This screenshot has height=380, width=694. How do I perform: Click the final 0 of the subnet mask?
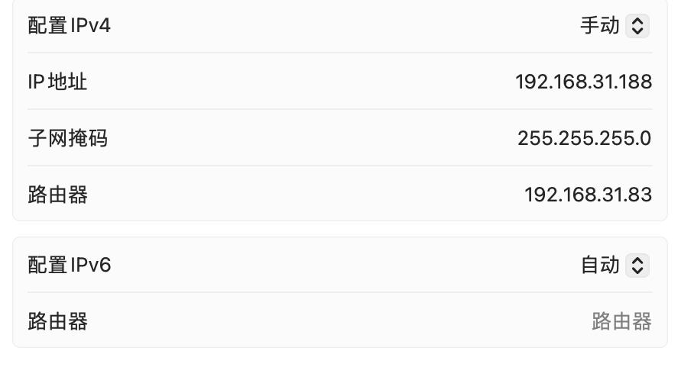coord(646,138)
